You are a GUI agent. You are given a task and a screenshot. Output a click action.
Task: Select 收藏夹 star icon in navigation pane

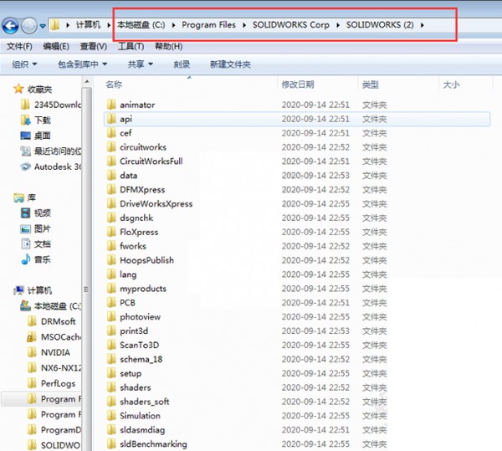click(x=18, y=89)
